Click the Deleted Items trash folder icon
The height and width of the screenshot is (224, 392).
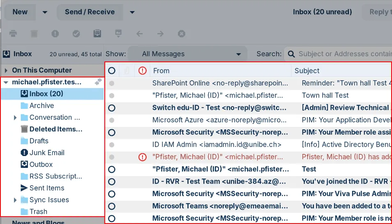pyautogui.click(x=24, y=129)
